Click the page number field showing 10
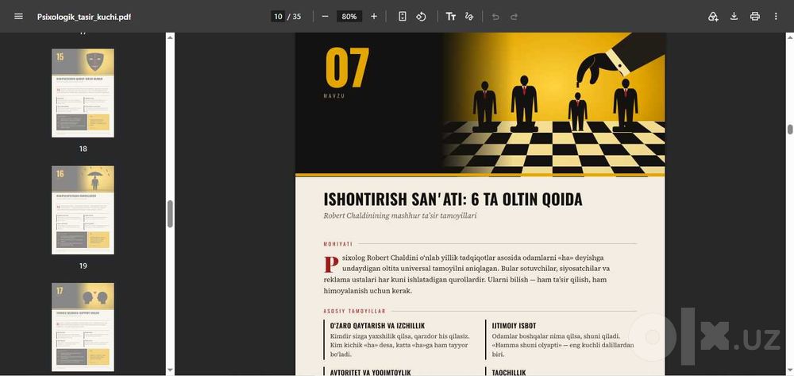The width and height of the screenshot is (794, 376). (278, 16)
